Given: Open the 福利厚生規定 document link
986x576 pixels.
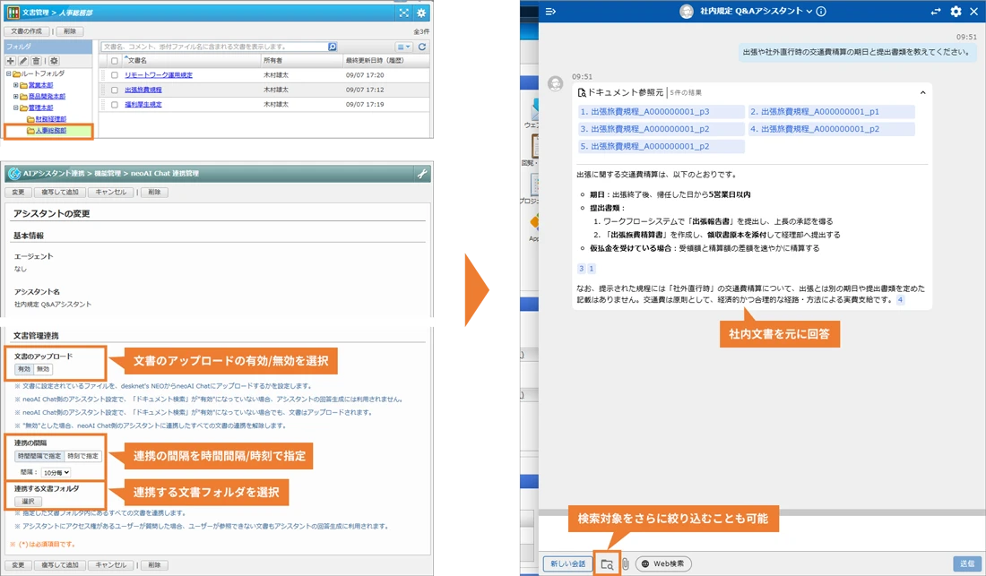Looking at the screenshot, I should click(143, 105).
